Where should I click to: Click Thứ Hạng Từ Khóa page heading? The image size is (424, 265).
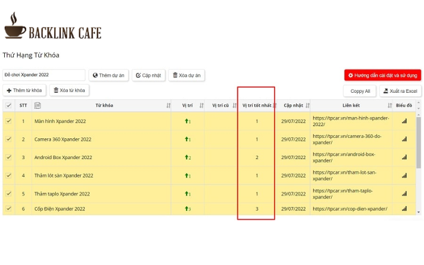(x=31, y=55)
